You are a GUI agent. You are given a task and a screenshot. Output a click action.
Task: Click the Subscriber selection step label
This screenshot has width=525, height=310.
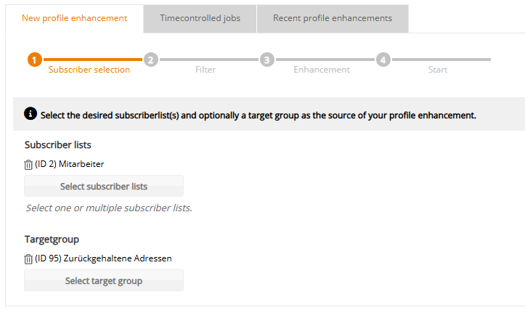89,70
